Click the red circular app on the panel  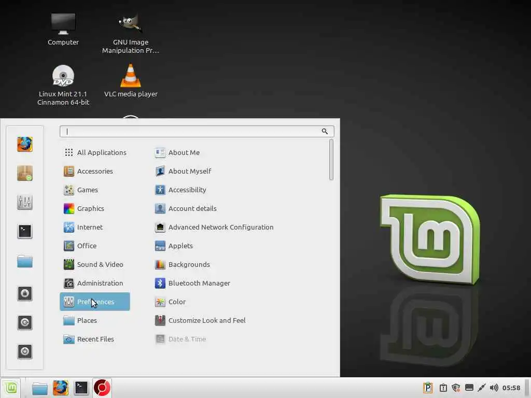(102, 388)
